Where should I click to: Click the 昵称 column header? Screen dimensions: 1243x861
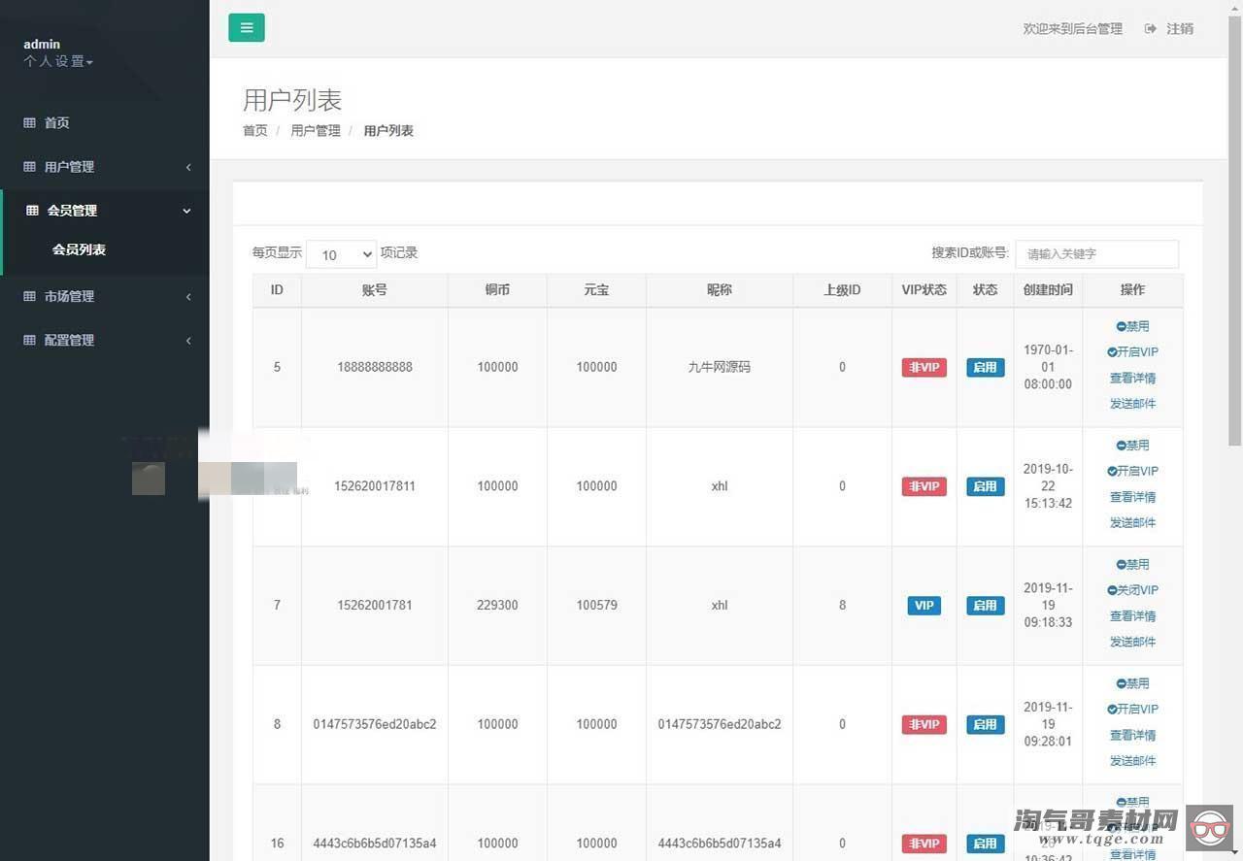[720, 290]
